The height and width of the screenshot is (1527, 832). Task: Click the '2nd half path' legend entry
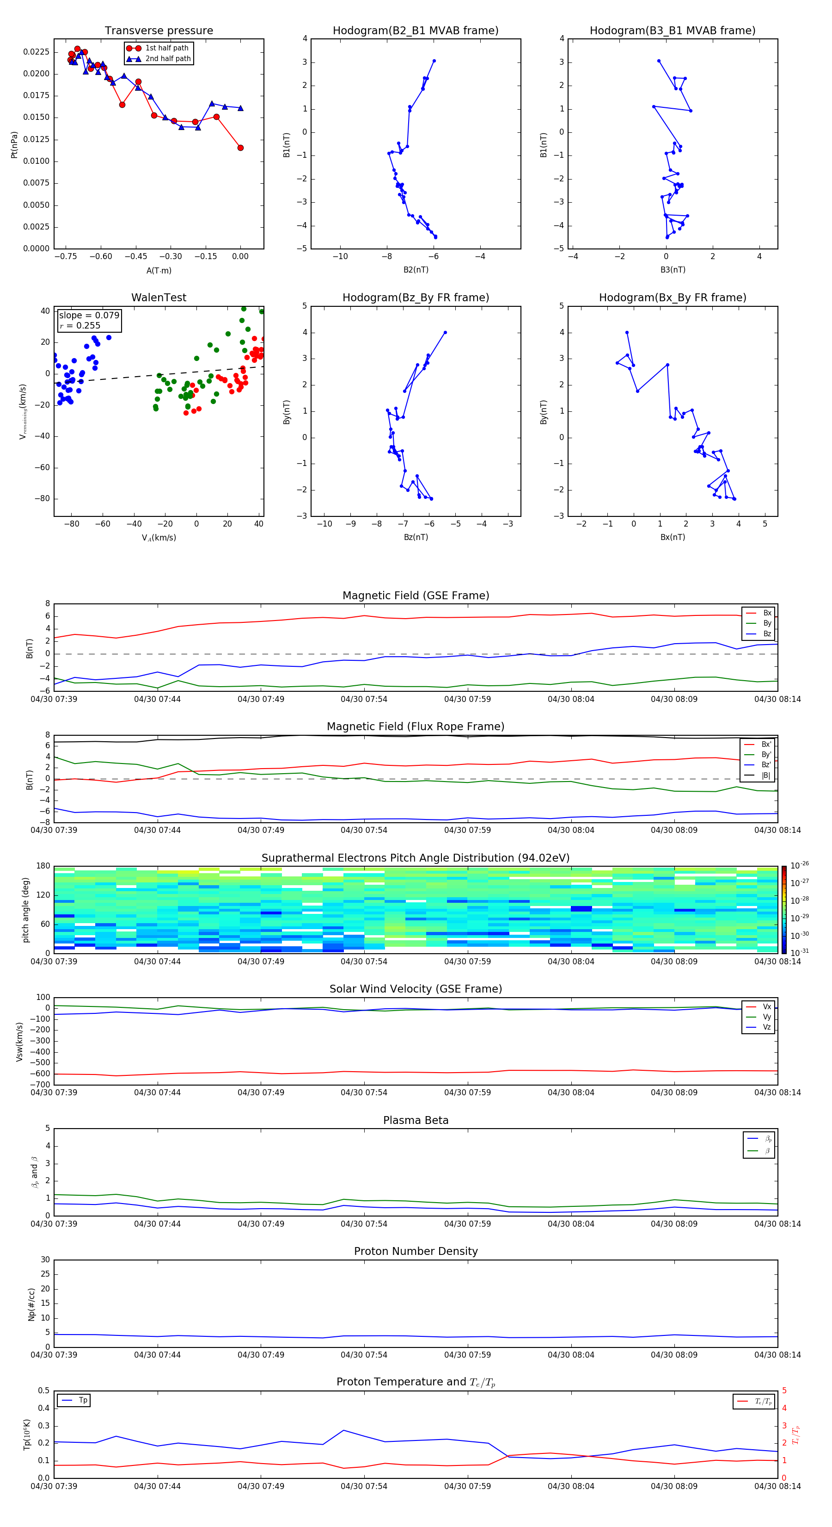[159, 59]
